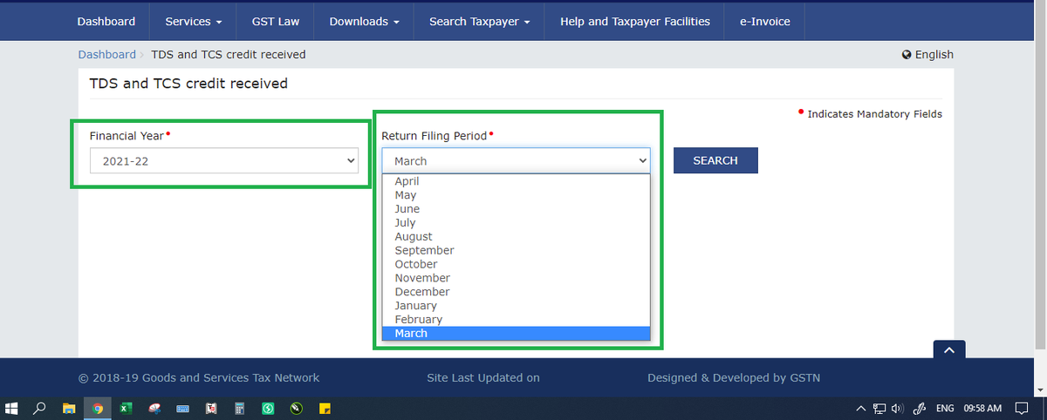This screenshot has width=1047, height=420.
Task: Open the English language globe selector
Action: click(x=927, y=54)
